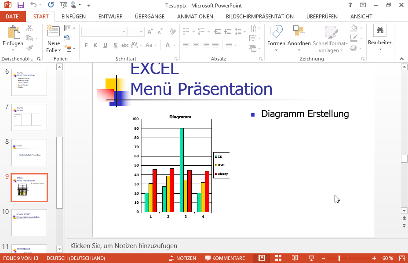Switch to slide sorter view icon
The image size is (408, 263).
click(x=278, y=258)
